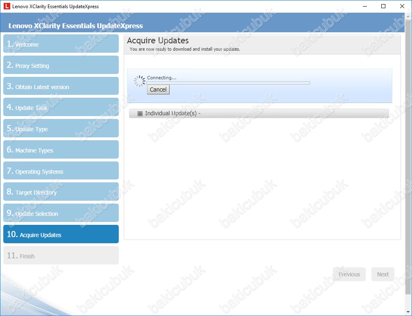Viewport: 412px width, 316px height.
Task: Click the Next button
Action: click(x=383, y=274)
